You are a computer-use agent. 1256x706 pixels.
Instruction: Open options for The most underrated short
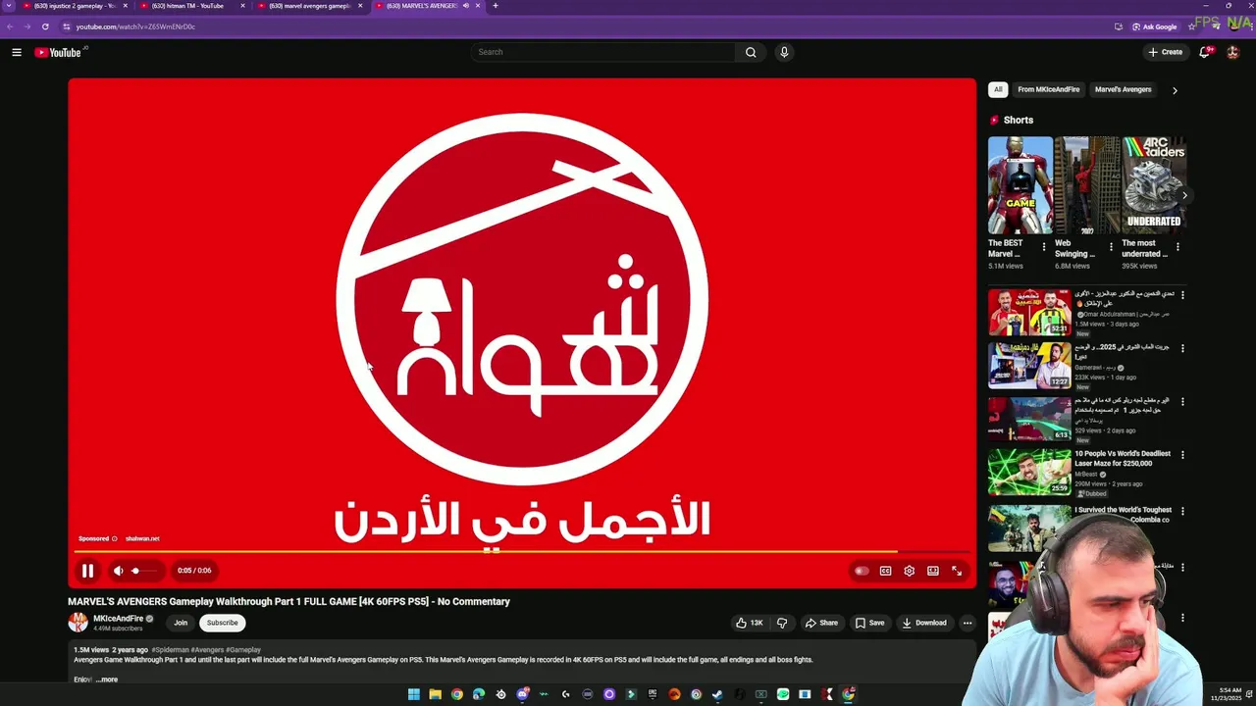1177,247
